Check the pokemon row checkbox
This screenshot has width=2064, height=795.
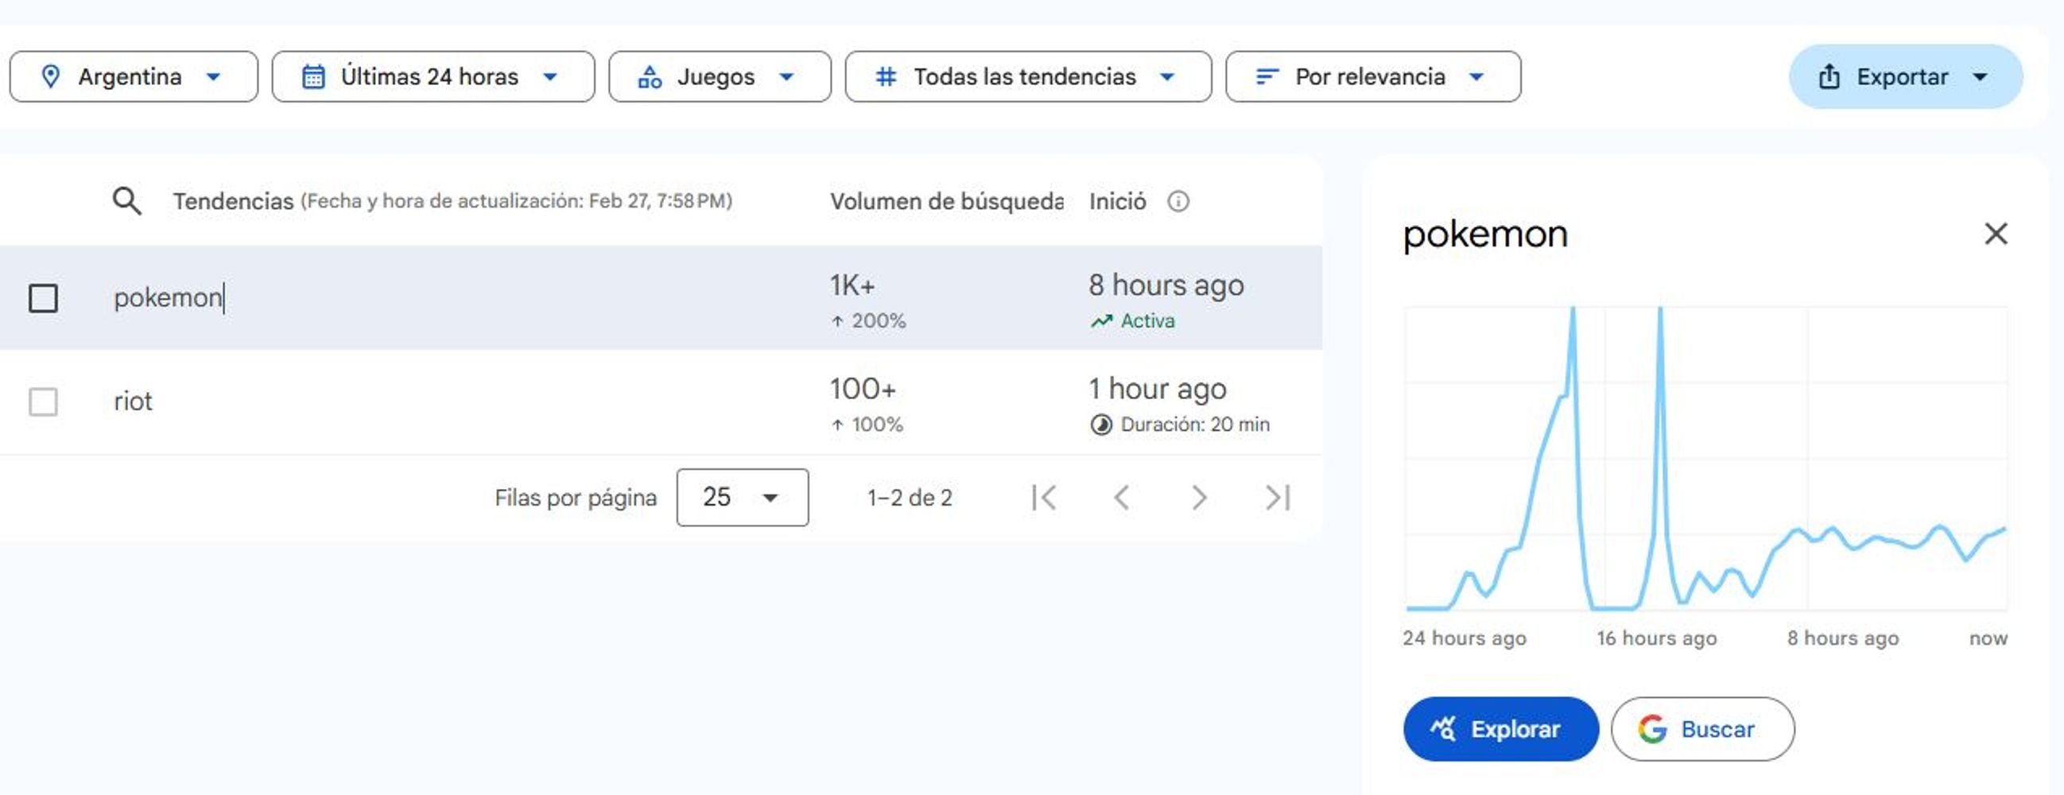43,298
